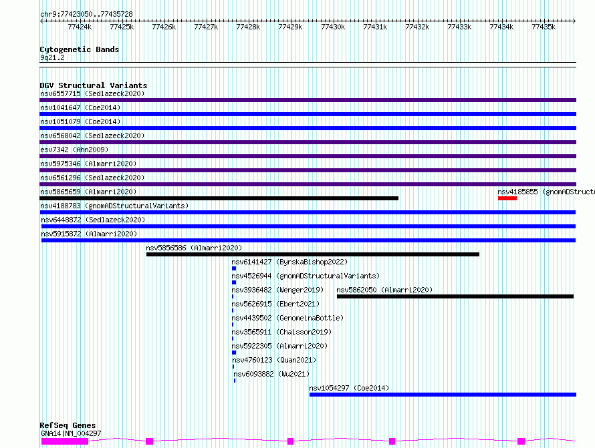The width and height of the screenshot is (595, 448).
Task: Click the Cytogenetic Bands track title
Action: click(x=80, y=49)
